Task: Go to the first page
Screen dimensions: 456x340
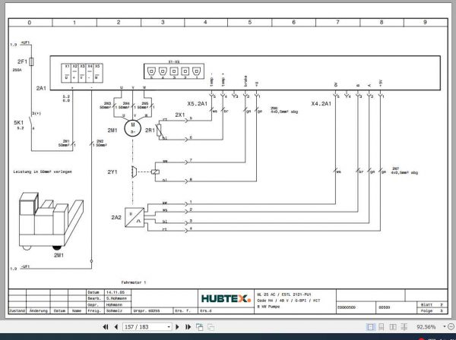Action: 106,327
